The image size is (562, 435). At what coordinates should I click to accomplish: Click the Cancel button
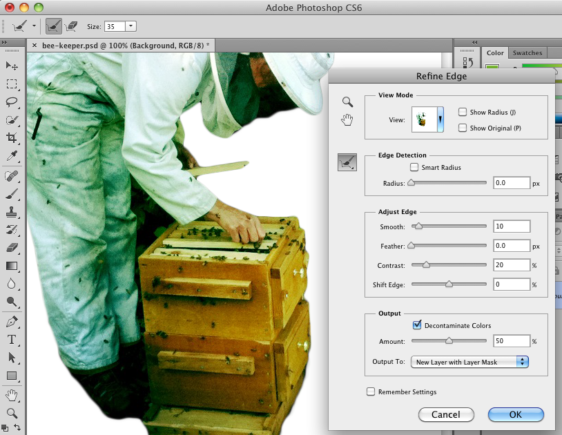click(x=446, y=415)
